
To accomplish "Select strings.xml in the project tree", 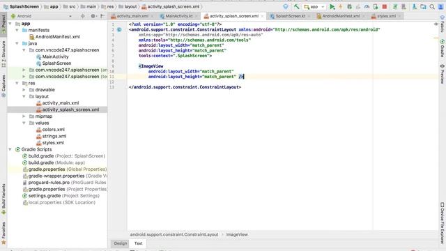I will 52,136.
